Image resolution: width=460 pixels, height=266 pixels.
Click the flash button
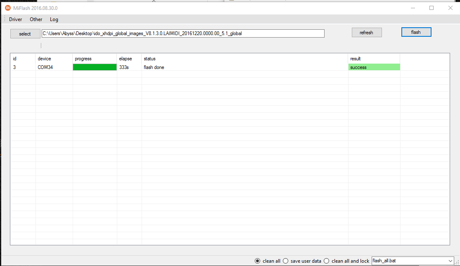(x=416, y=32)
